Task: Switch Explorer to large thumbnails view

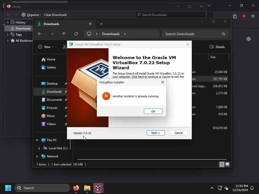Action: [227, 164]
